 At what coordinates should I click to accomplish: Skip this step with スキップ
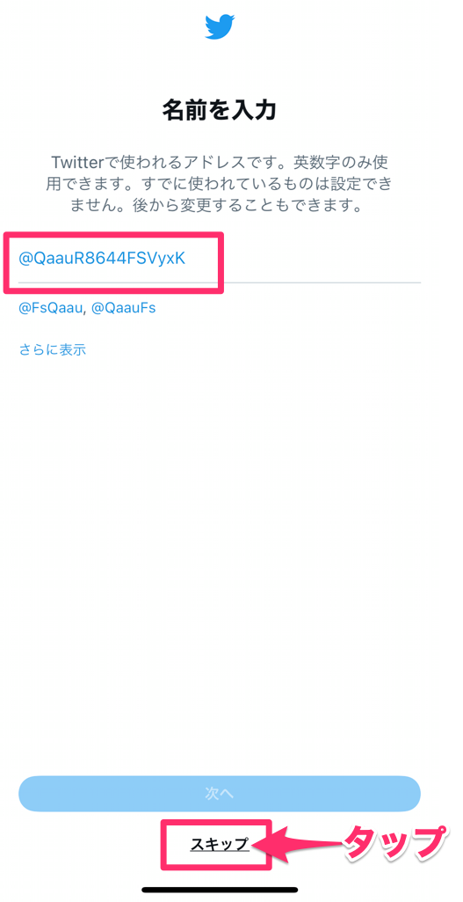coord(220,844)
